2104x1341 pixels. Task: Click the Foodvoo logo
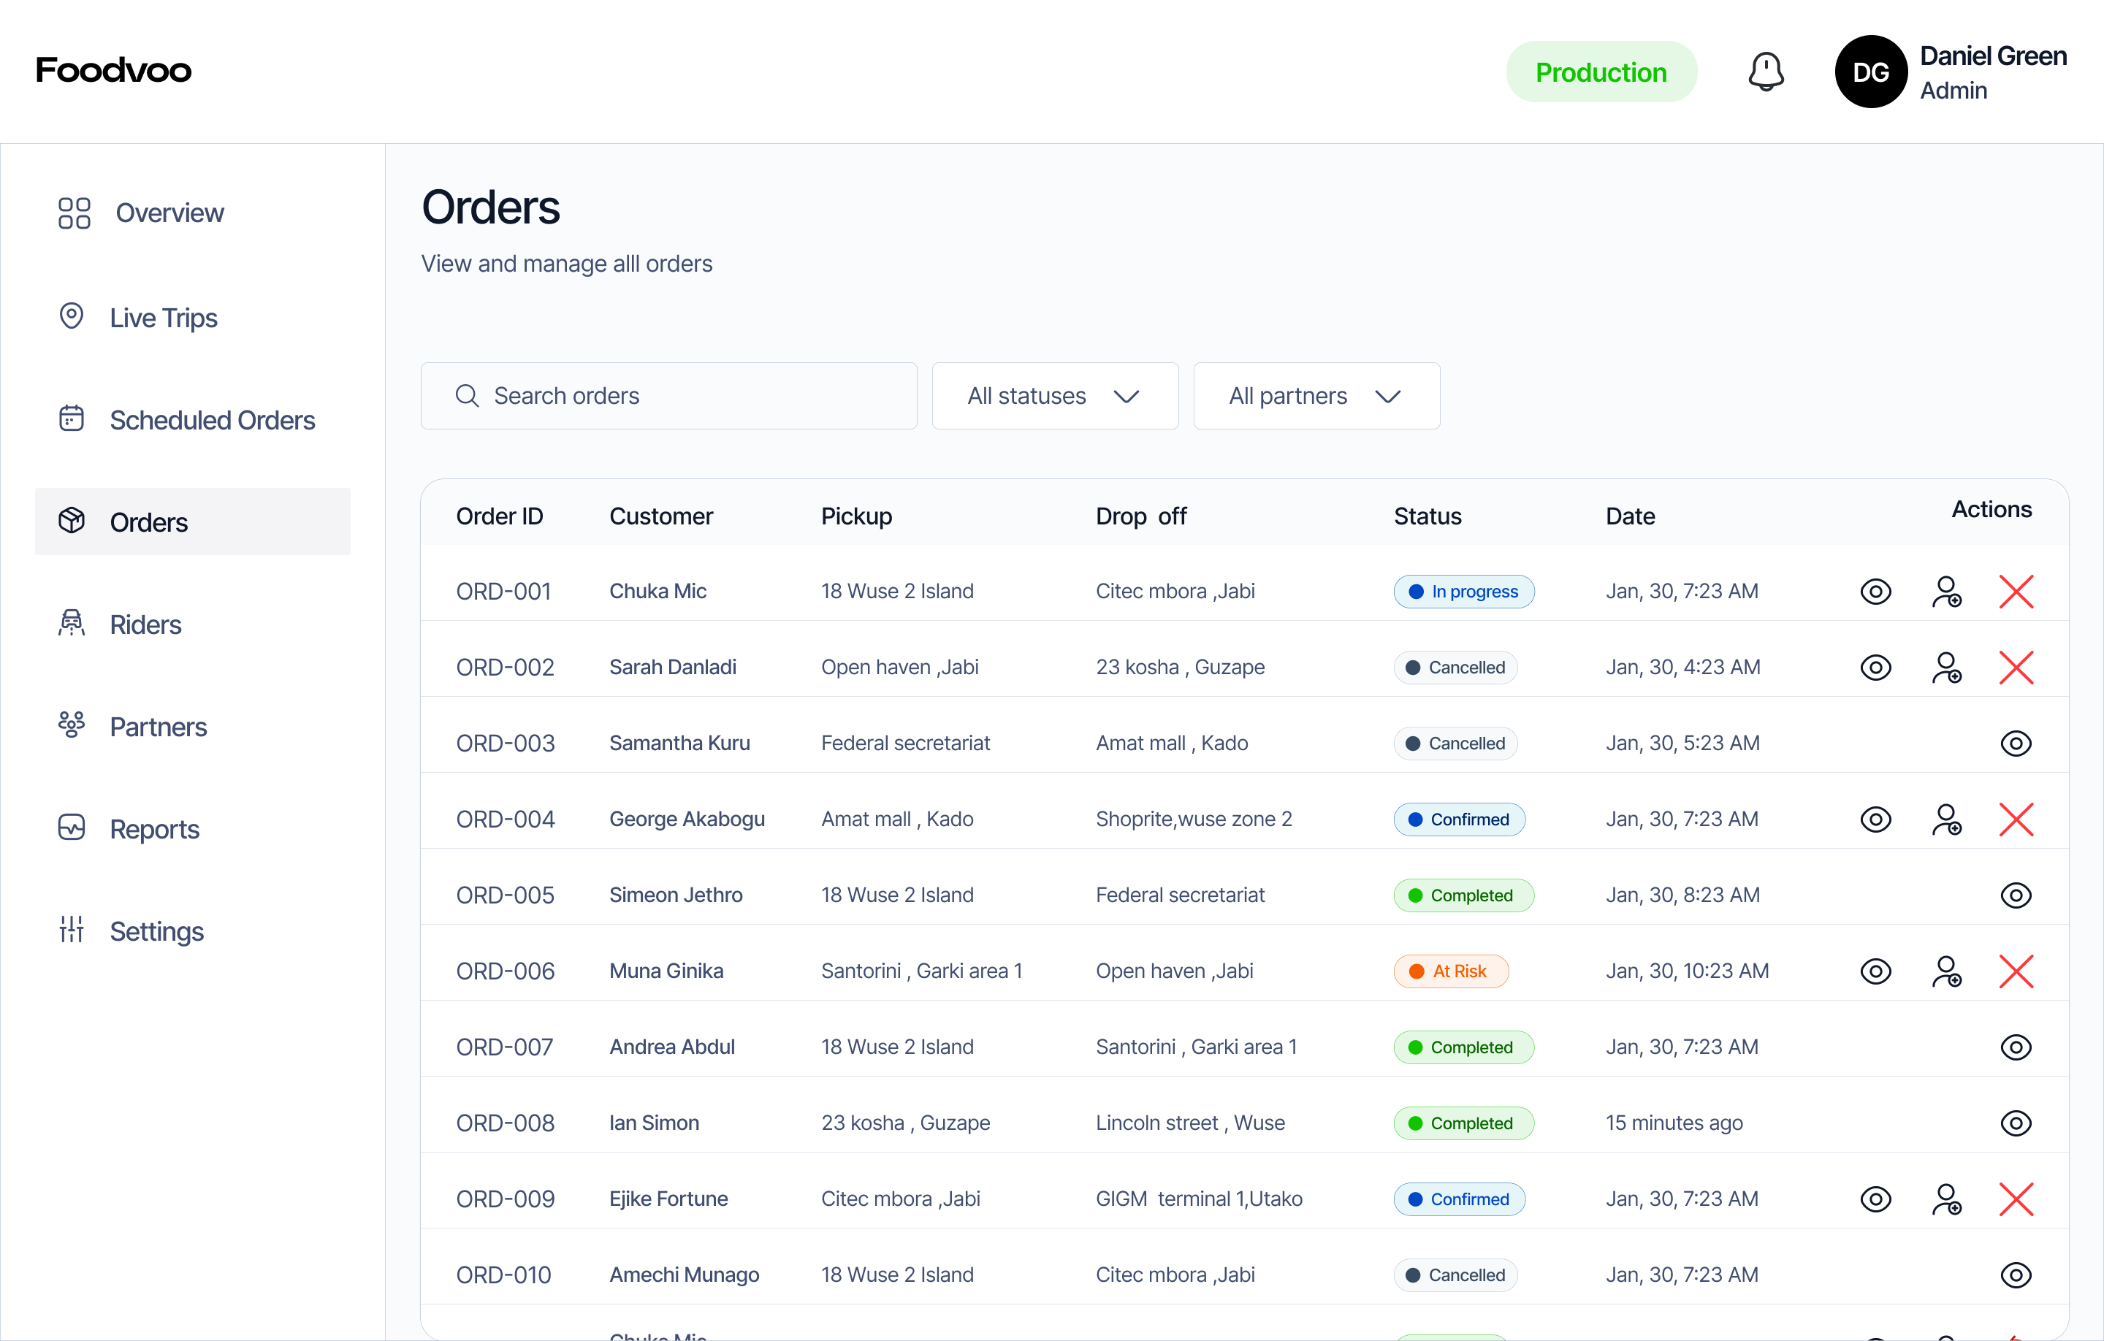tap(113, 70)
